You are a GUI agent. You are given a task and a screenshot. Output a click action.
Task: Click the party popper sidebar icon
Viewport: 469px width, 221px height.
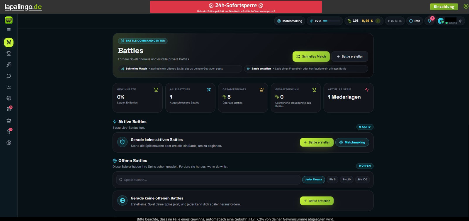click(9, 65)
